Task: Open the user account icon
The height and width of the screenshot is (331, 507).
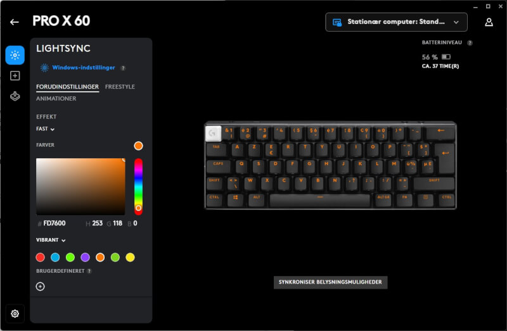Action: coord(489,22)
